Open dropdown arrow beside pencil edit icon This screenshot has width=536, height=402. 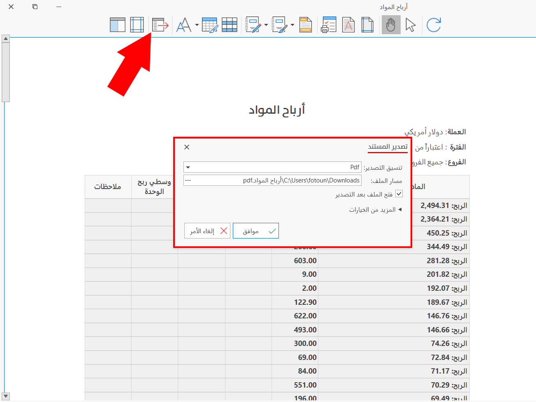[266, 25]
